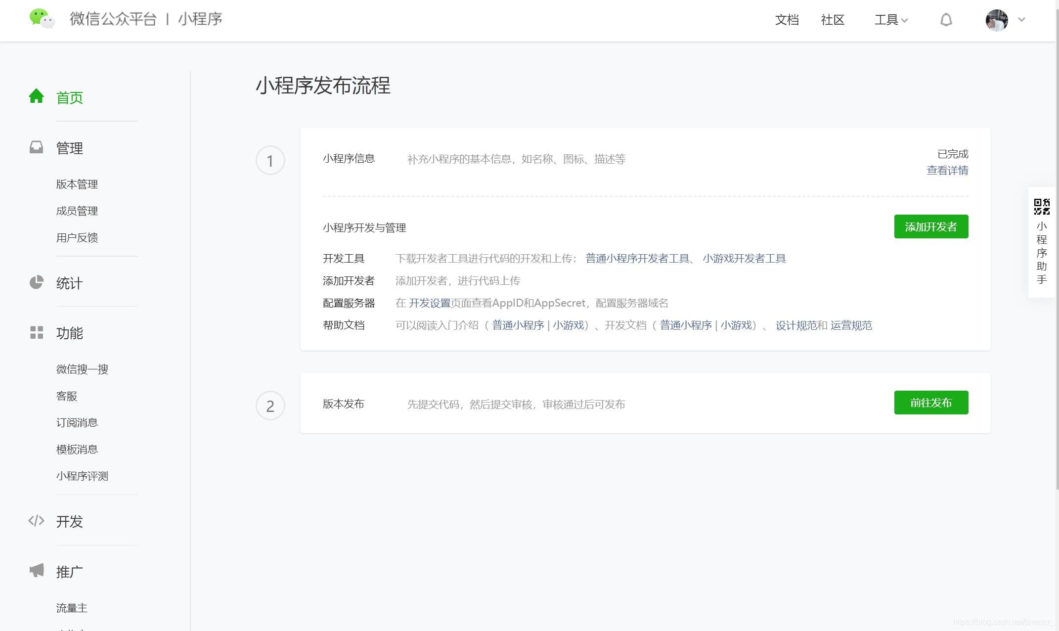Screen dimensions: 1059x631
Task: Select 功能 section in sidebar
Action: (x=70, y=333)
